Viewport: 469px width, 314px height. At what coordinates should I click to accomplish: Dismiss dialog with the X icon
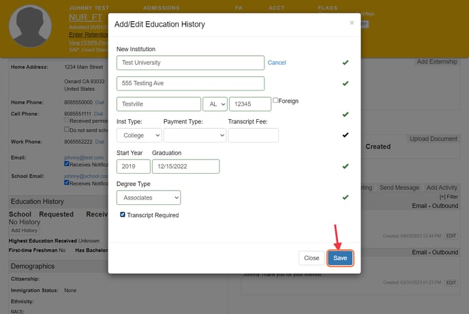(x=352, y=22)
